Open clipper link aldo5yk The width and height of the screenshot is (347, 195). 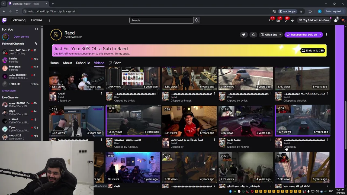point(302,100)
